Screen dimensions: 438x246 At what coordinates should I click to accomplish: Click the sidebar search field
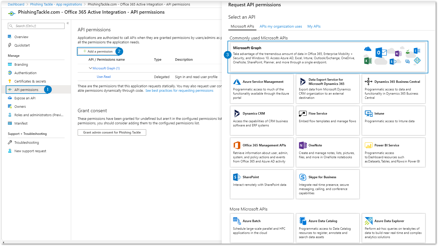click(36, 26)
